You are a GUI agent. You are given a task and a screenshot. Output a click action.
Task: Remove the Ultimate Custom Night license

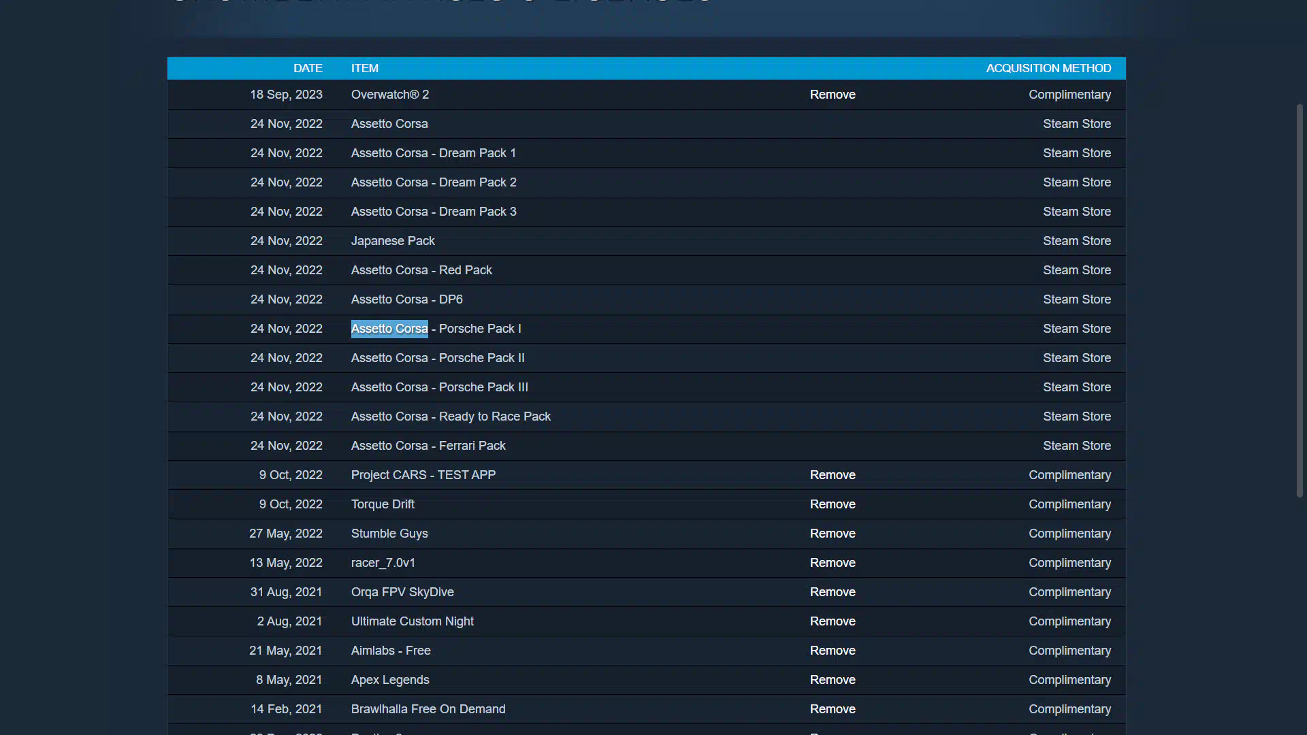point(833,621)
